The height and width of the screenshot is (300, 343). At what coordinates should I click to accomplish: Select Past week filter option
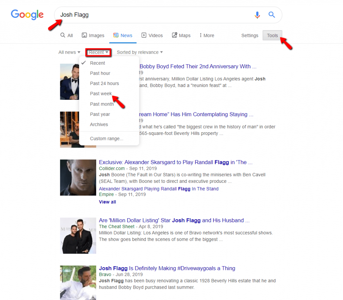coord(109,94)
